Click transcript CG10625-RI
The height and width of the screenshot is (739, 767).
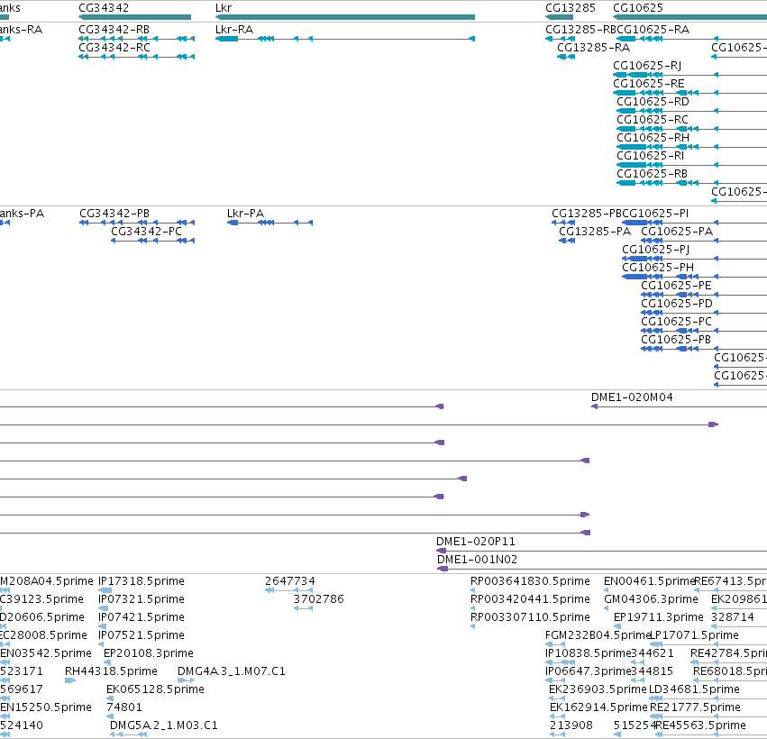(x=650, y=157)
